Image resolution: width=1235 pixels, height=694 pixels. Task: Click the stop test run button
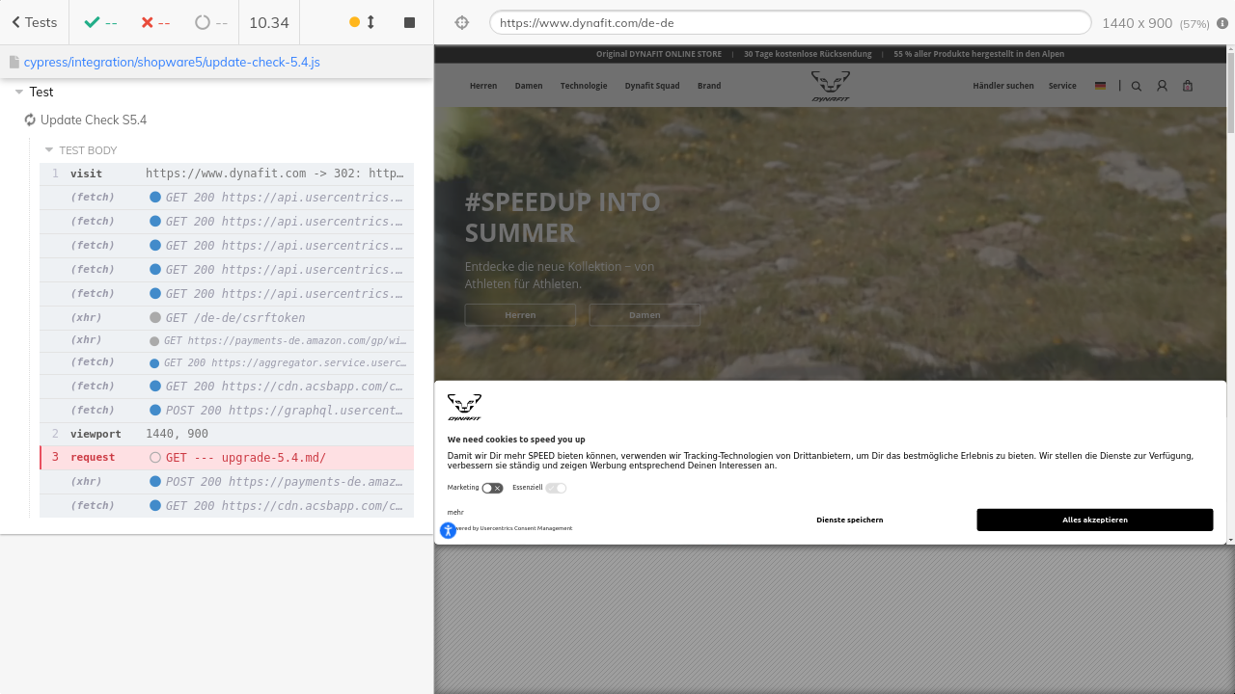[409, 22]
